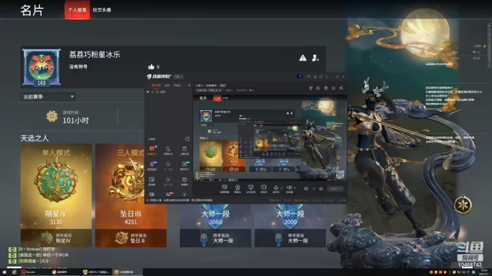Screen dimensions: 492x276
Task: Open the third toolbox tool in the top row
Action: [x=184, y=150]
